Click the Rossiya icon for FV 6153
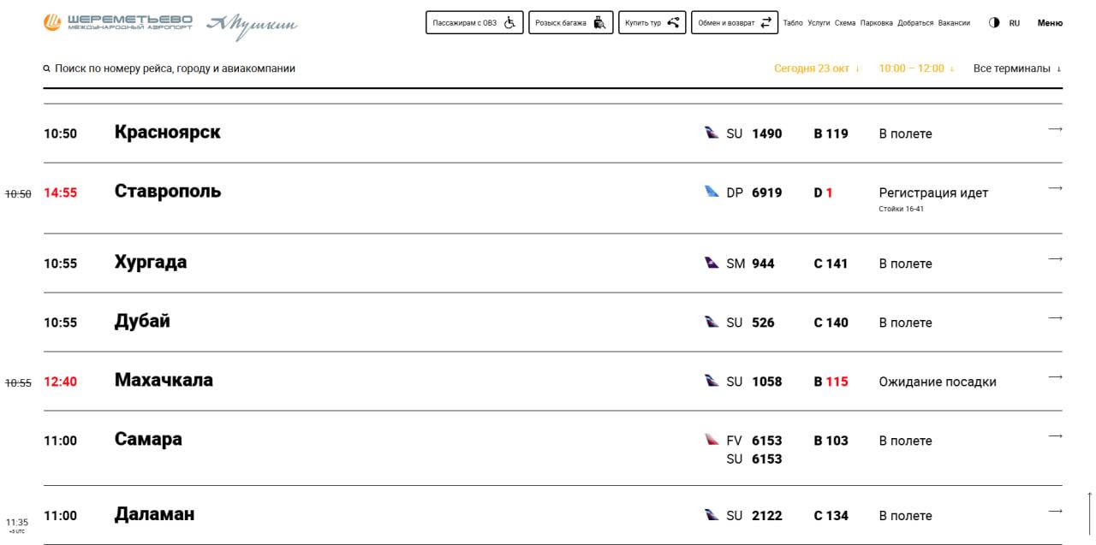This screenshot has height=545, width=1096. point(712,440)
